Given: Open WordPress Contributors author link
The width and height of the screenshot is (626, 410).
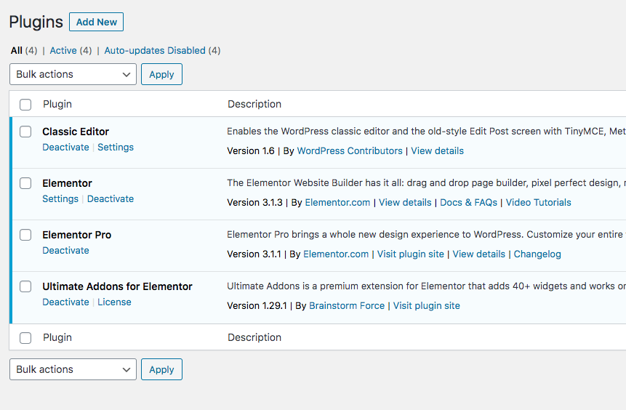Looking at the screenshot, I should [350, 151].
